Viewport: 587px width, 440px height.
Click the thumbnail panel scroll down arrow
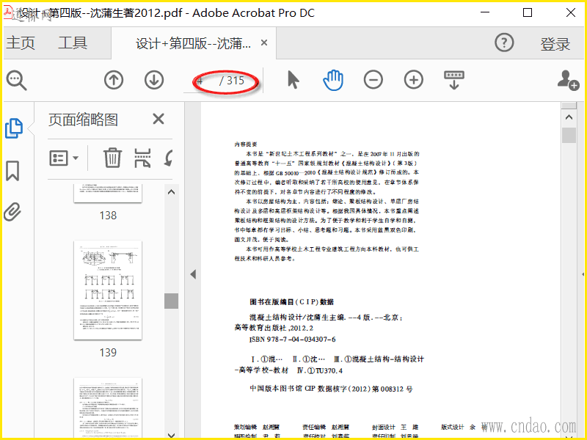point(171,435)
